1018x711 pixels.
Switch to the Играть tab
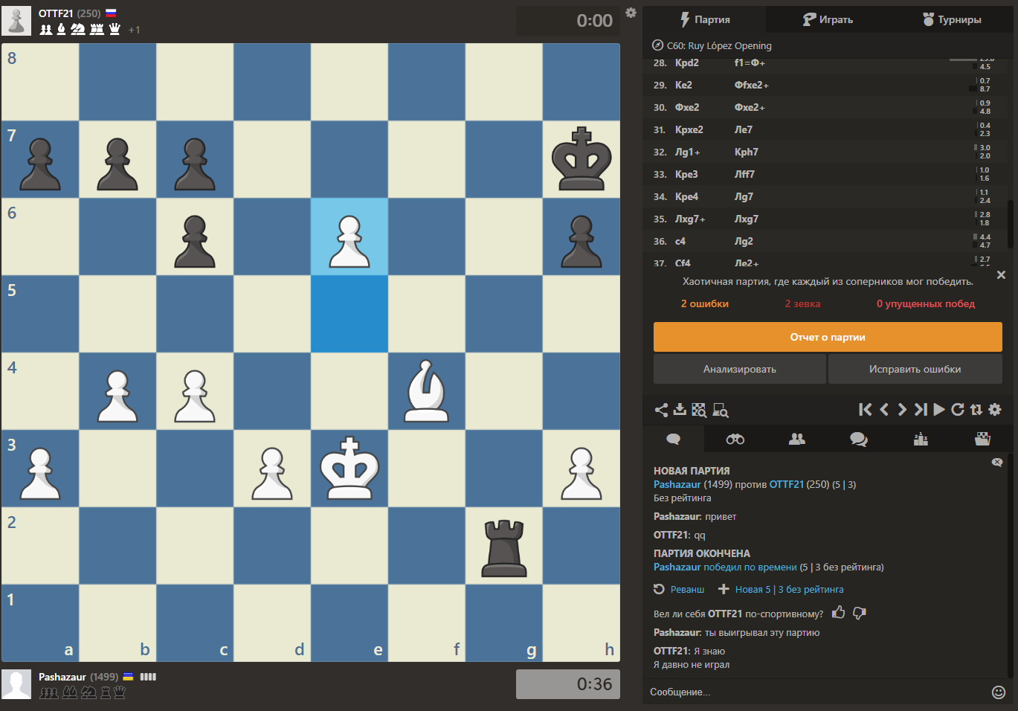coord(828,19)
